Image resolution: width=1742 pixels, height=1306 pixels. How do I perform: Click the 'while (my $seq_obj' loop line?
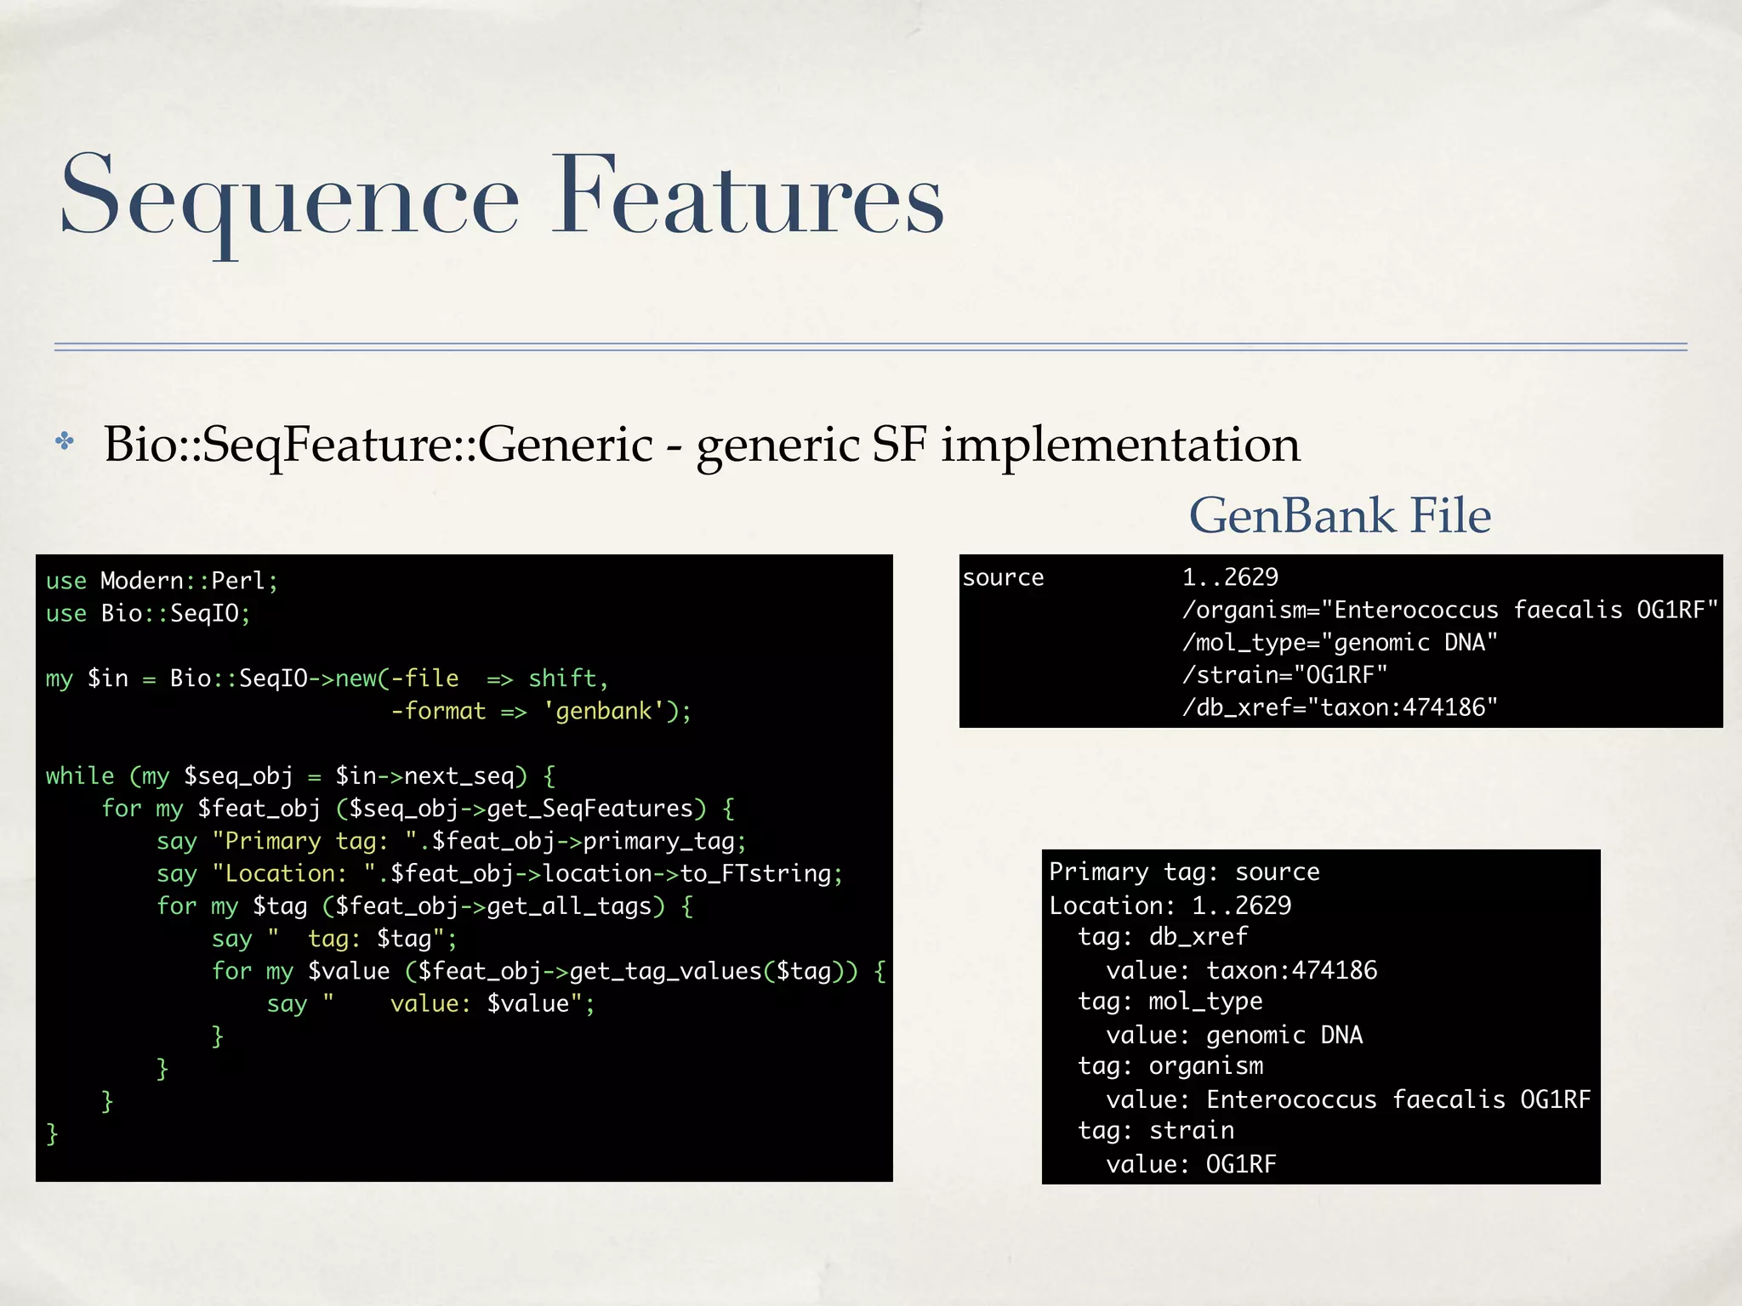click(301, 776)
